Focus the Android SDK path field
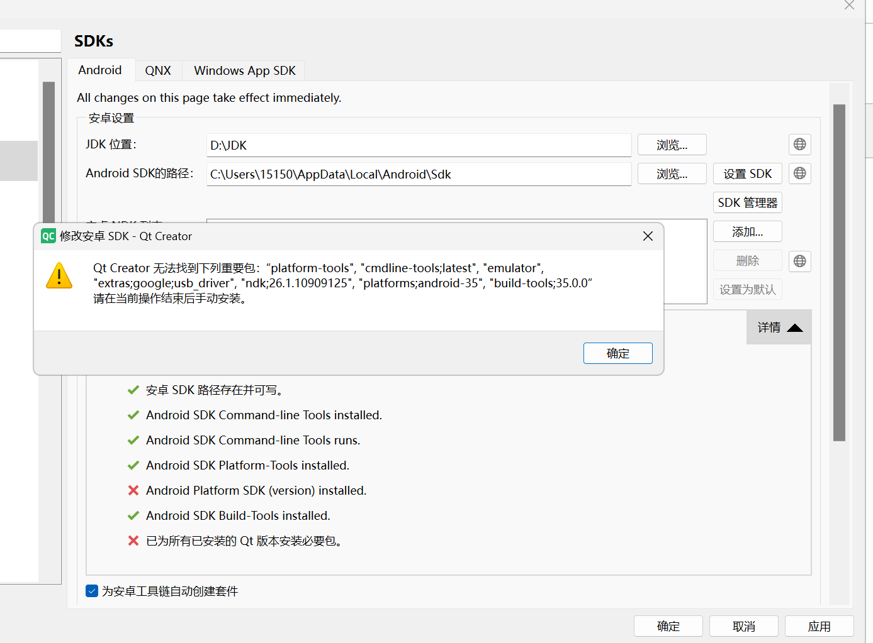This screenshot has height=643, width=873. [419, 174]
